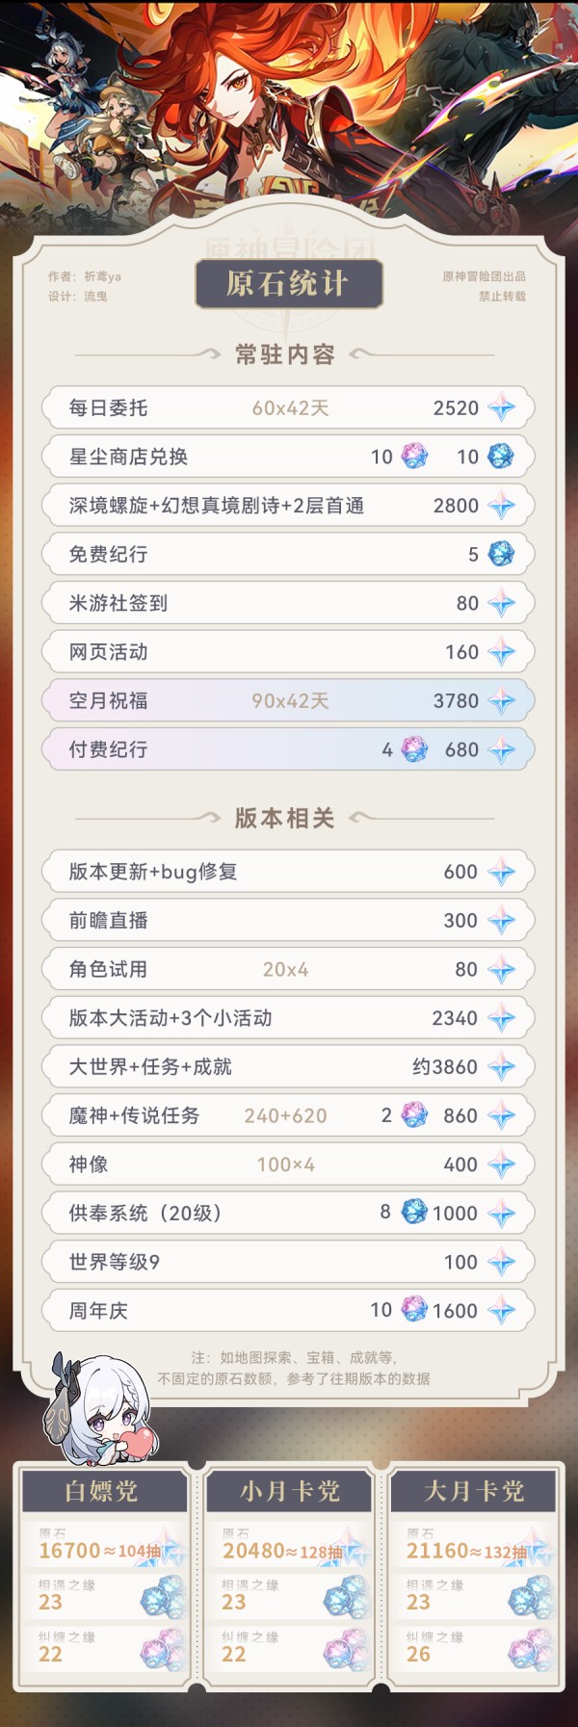
Task: Click the pink fate icon in 周年庆 row
Action: tap(414, 1309)
